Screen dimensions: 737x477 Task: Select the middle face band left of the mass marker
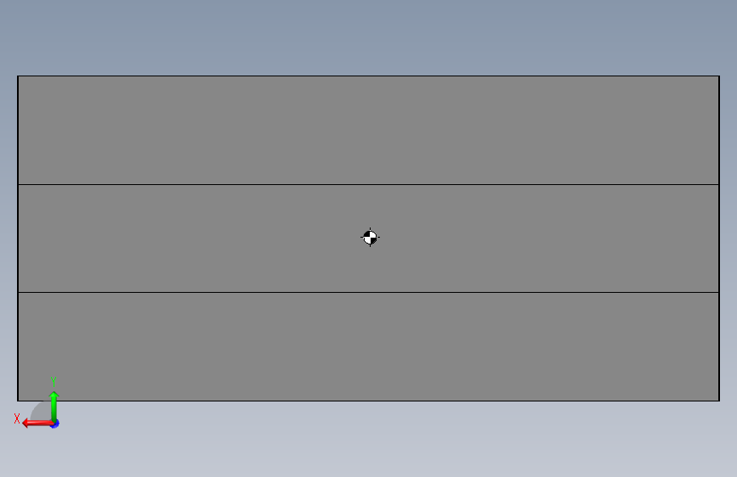tap(188, 238)
